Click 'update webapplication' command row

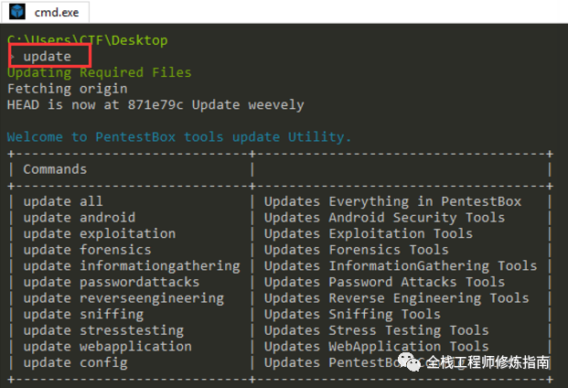pyautogui.click(x=108, y=346)
